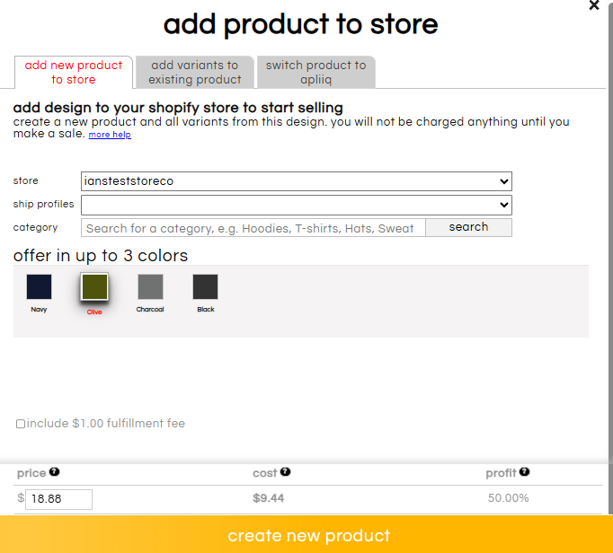Click the category search button
The width and height of the screenshot is (613, 553).
pyautogui.click(x=468, y=227)
